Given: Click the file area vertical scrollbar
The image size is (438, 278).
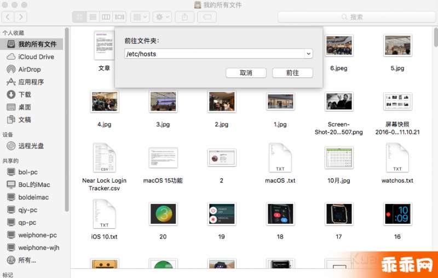Looking at the screenshot, I should tap(436, 37).
